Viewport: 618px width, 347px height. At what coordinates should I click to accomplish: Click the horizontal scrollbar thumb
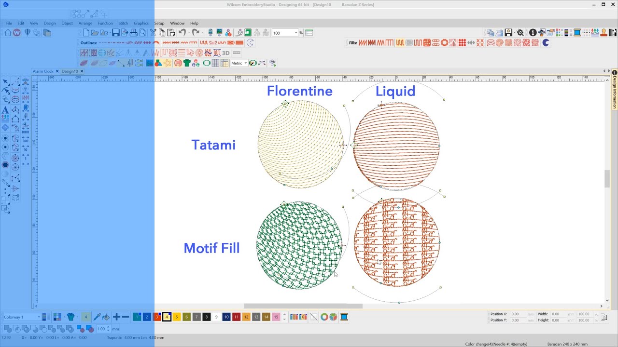coord(303,306)
